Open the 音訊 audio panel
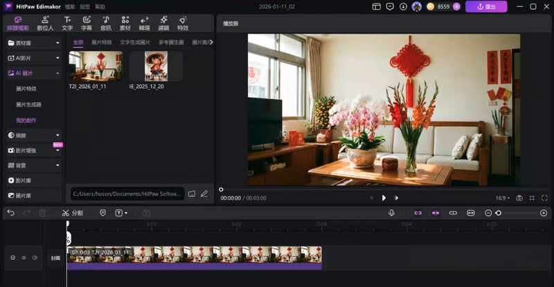 [x=106, y=24]
